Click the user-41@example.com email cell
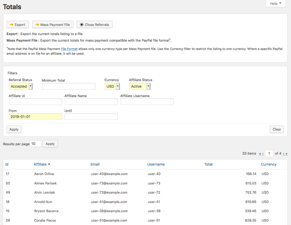This screenshot has height=225, width=291. tap(109, 202)
